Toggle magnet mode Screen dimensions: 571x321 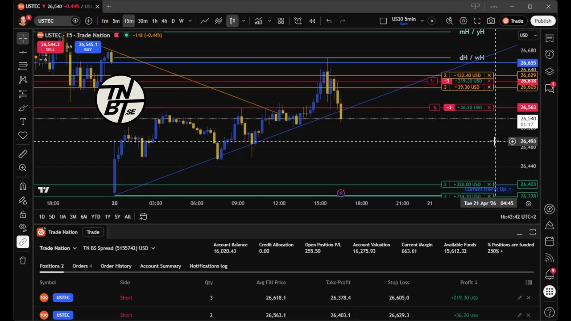click(23, 186)
